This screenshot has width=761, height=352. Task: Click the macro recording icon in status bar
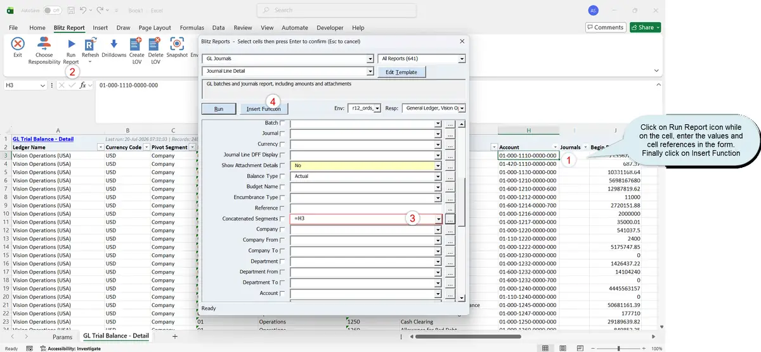(30, 348)
